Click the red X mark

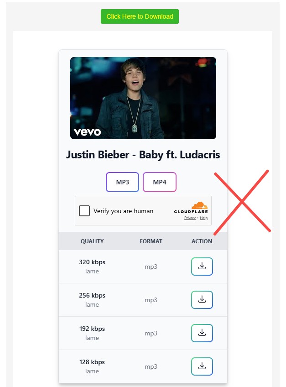tap(242, 201)
